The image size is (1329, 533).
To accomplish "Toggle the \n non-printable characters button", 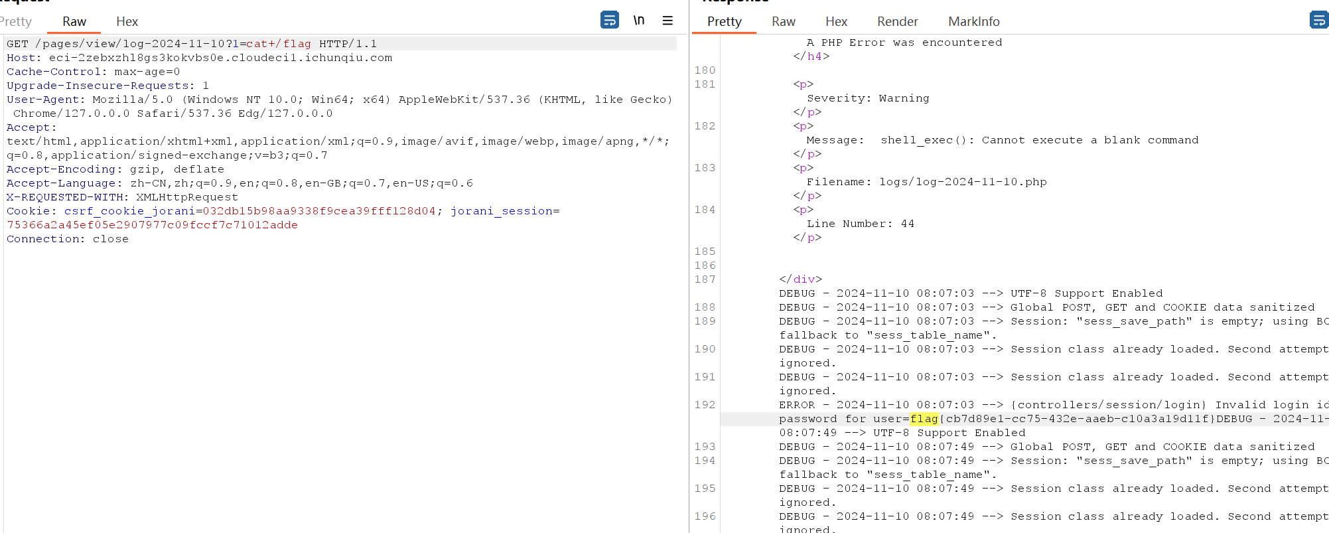I will pyautogui.click(x=638, y=20).
